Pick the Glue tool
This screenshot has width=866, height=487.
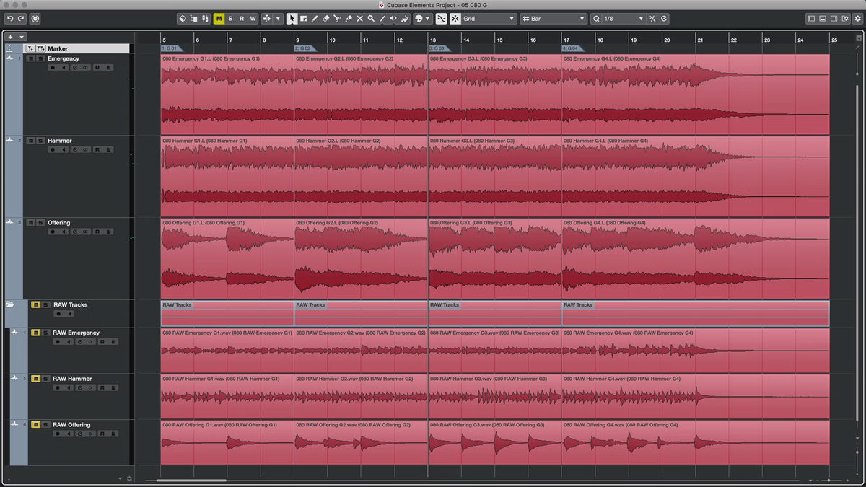click(x=349, y=19)
